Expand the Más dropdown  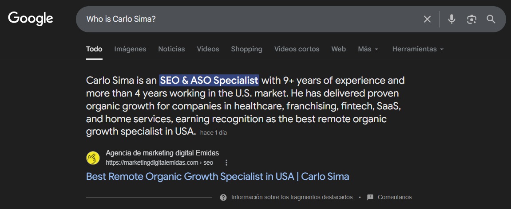pos(368,49)
